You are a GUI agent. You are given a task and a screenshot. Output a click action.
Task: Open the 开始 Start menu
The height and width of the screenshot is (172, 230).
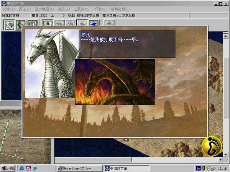[8, 168]
